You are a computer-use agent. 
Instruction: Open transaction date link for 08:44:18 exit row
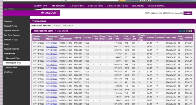pos(52,64)
